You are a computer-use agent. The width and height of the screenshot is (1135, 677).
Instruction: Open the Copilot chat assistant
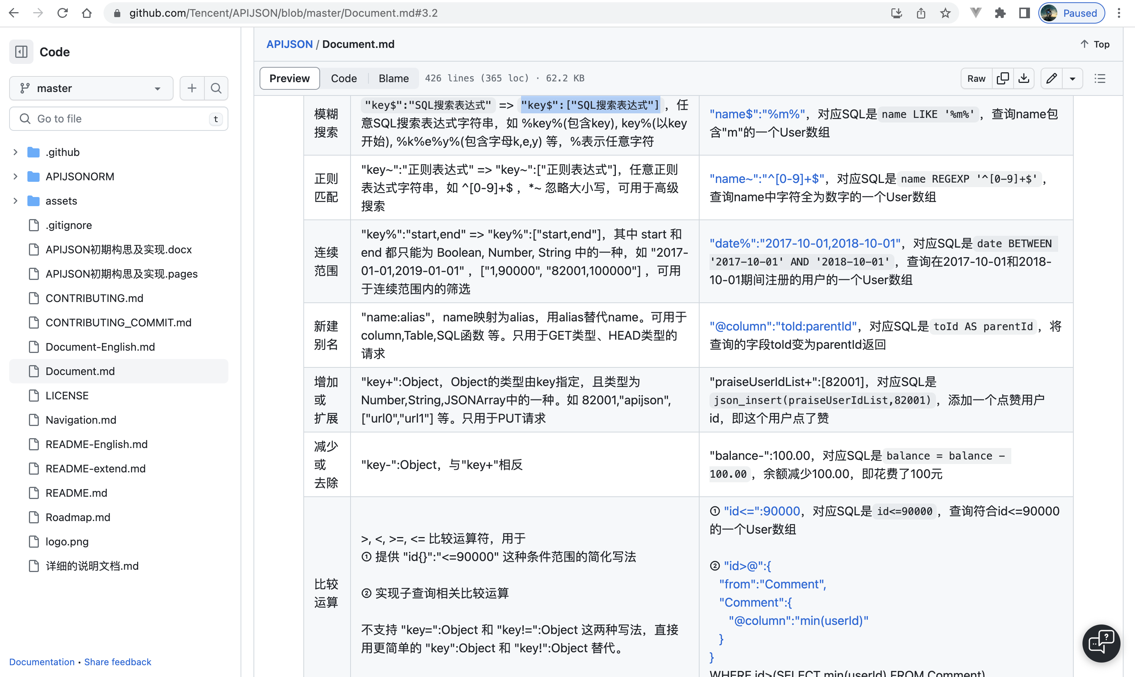click(1101, 643)
